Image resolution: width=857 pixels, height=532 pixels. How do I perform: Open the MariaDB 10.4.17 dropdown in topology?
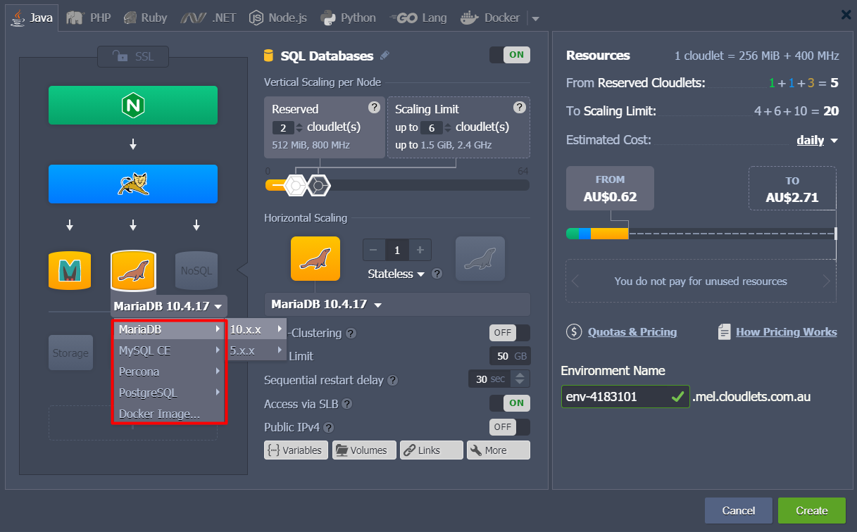(x=169, y=306)
